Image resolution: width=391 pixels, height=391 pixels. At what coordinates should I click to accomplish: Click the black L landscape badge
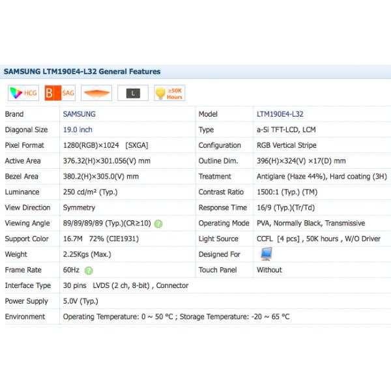tap(133, 93)
